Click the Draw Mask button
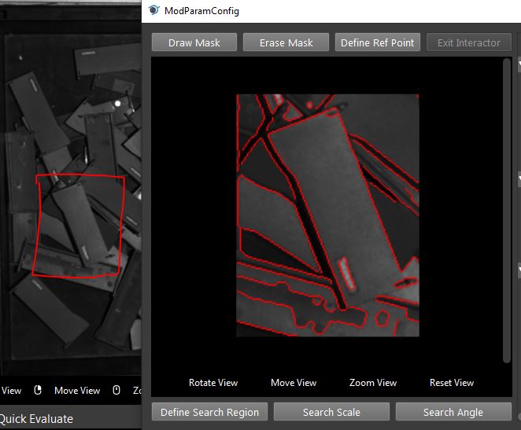The image size is (521, 430). pyautogui.click(x=194, y=42)
